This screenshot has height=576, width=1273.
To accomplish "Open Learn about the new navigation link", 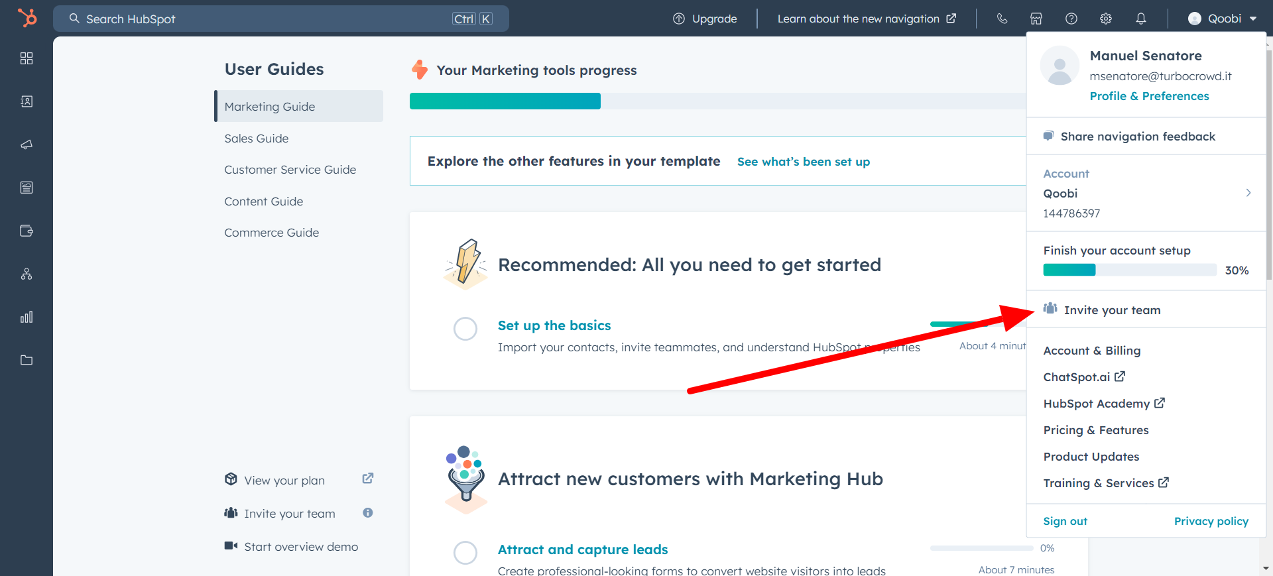I will [867, 19].
